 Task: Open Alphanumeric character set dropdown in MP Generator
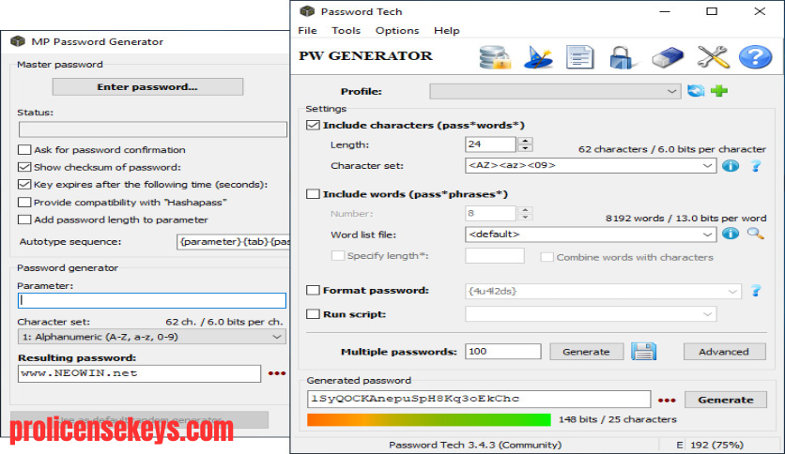152,337
